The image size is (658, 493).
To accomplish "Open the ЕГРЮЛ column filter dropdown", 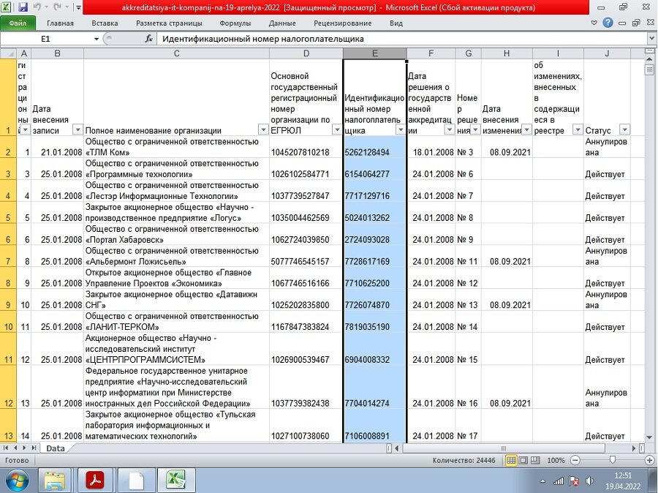I will click(337, 129).
